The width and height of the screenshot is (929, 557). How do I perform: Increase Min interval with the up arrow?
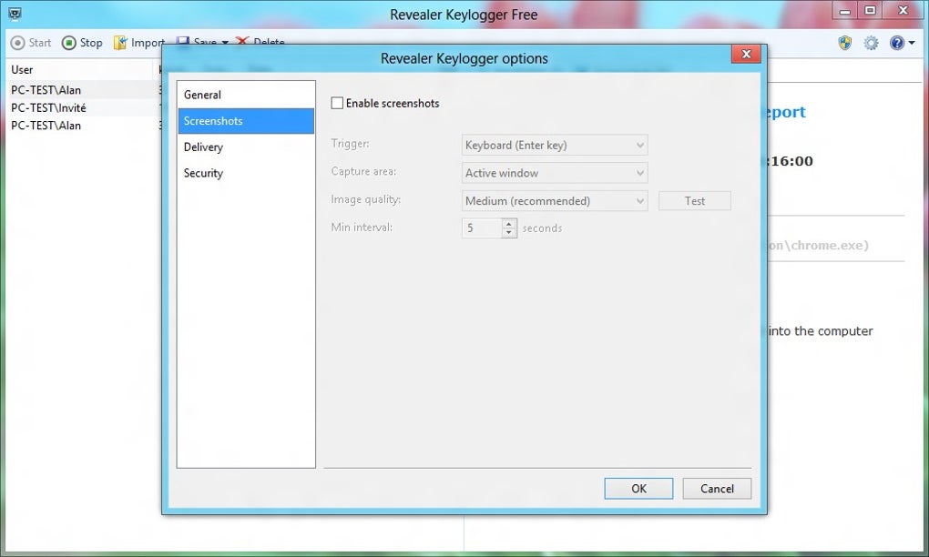click(509, 223)
